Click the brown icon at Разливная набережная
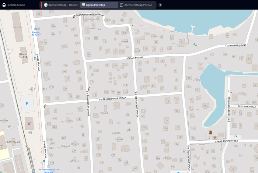The width and height of the screenshot is (258, 173). pos(74,17)
